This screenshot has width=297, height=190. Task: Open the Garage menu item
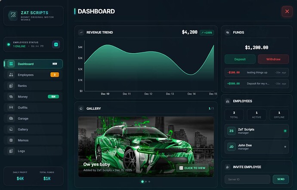click(x=33, y=119)
